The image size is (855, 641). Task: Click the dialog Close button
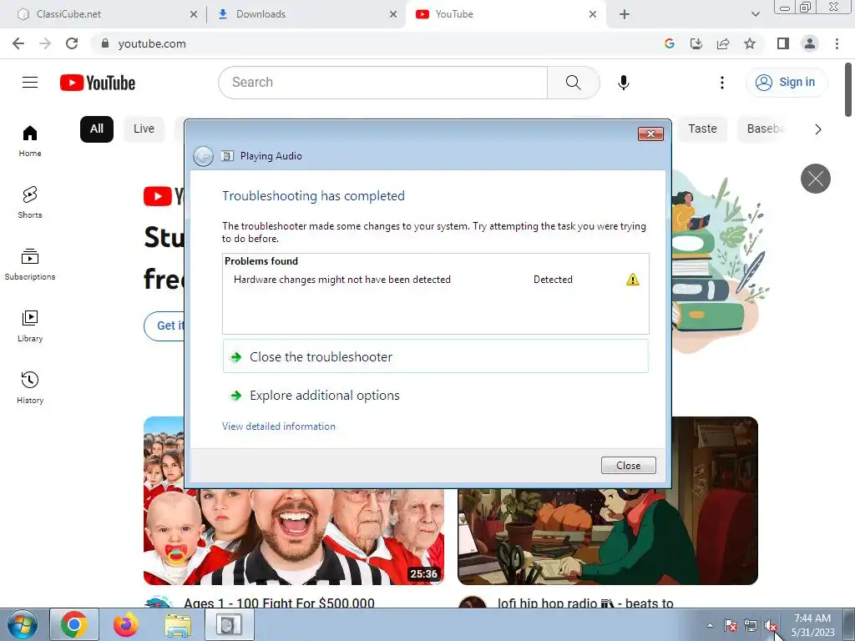pos(628,466)
